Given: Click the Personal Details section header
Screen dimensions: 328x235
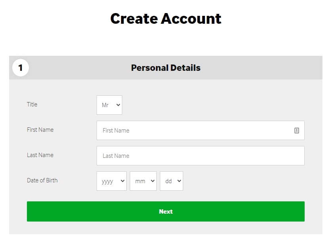Looking at the screenshot, I should [x=165, y=68].
